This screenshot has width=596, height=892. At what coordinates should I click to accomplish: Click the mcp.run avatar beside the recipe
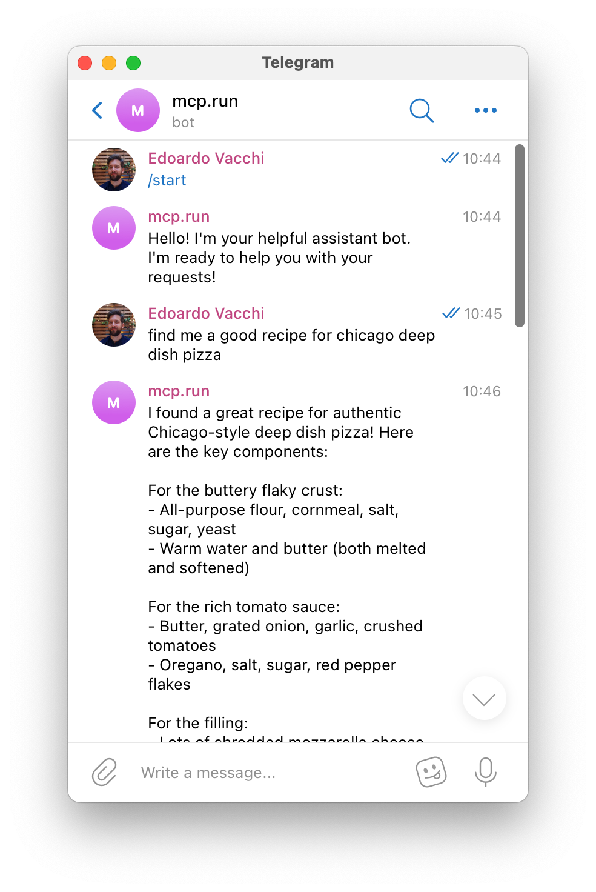(114, 402)
